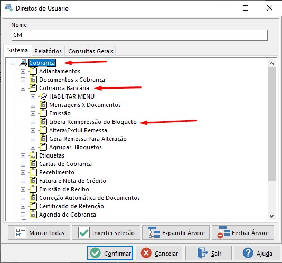Expand the Libera Reimpressão do Bloqueto node
The height and width of the screenshot is (263, 282).
[x=33, y=122]
